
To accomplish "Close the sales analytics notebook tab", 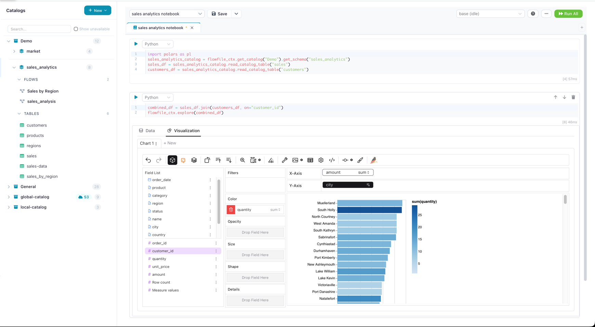I will 192,28.
